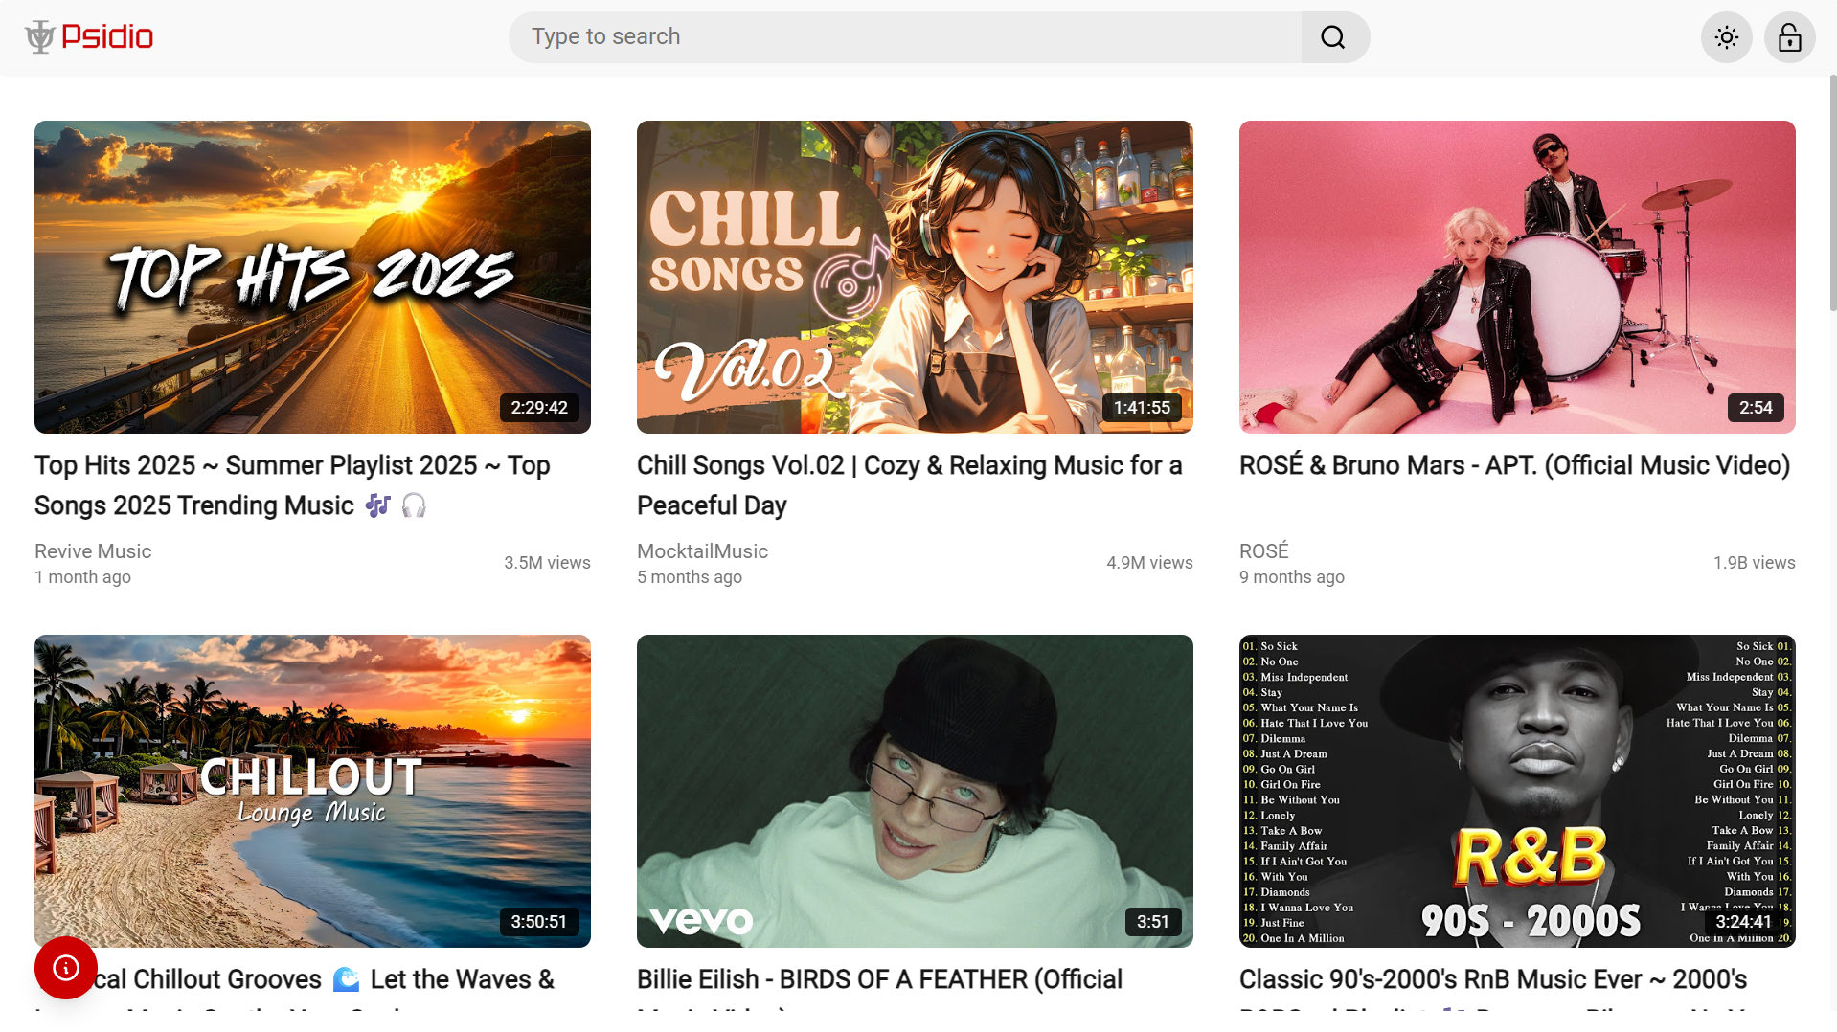Click the Psidio logo
This screenshot has width=1837, height=1032.
tap(89, 37)
